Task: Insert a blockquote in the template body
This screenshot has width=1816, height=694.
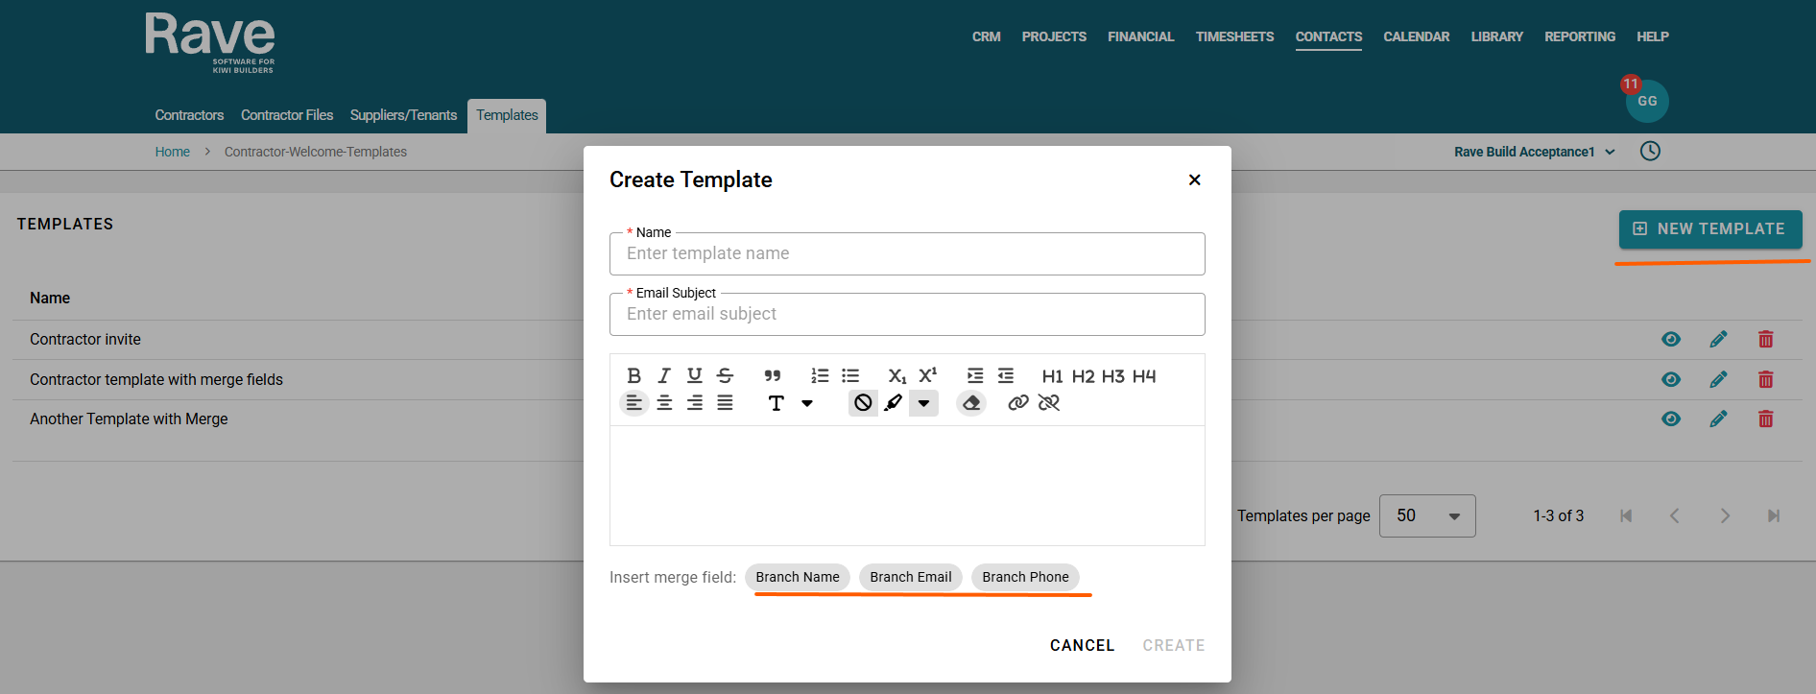Action: tap(773, 375)
